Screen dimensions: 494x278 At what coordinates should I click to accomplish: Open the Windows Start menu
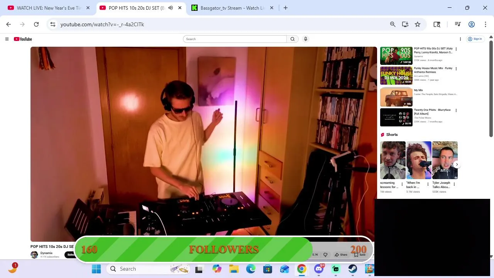pyautogui.click(x=96, y=269)
